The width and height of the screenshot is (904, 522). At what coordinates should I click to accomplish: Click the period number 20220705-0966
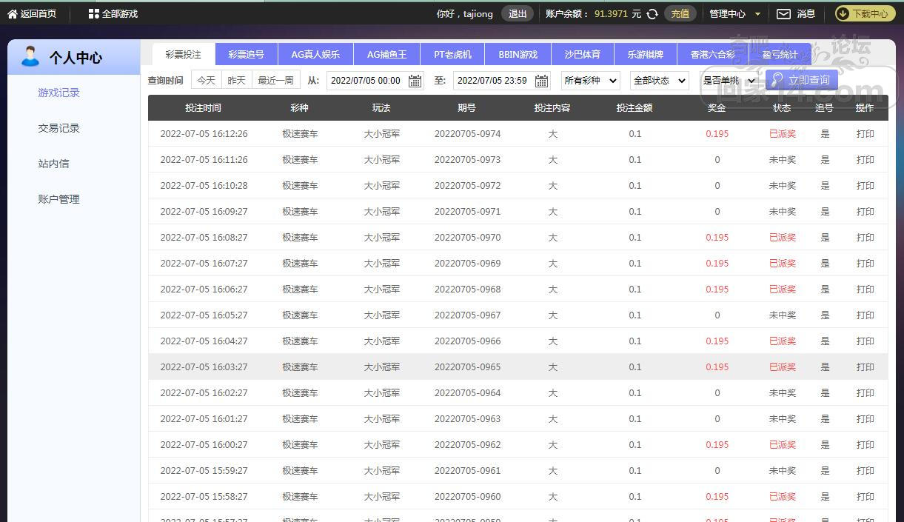pos(467,341)
